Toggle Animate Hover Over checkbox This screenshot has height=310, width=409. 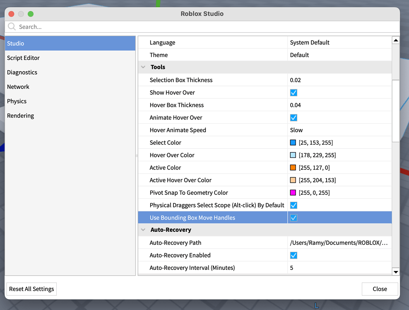pos(294,118)
